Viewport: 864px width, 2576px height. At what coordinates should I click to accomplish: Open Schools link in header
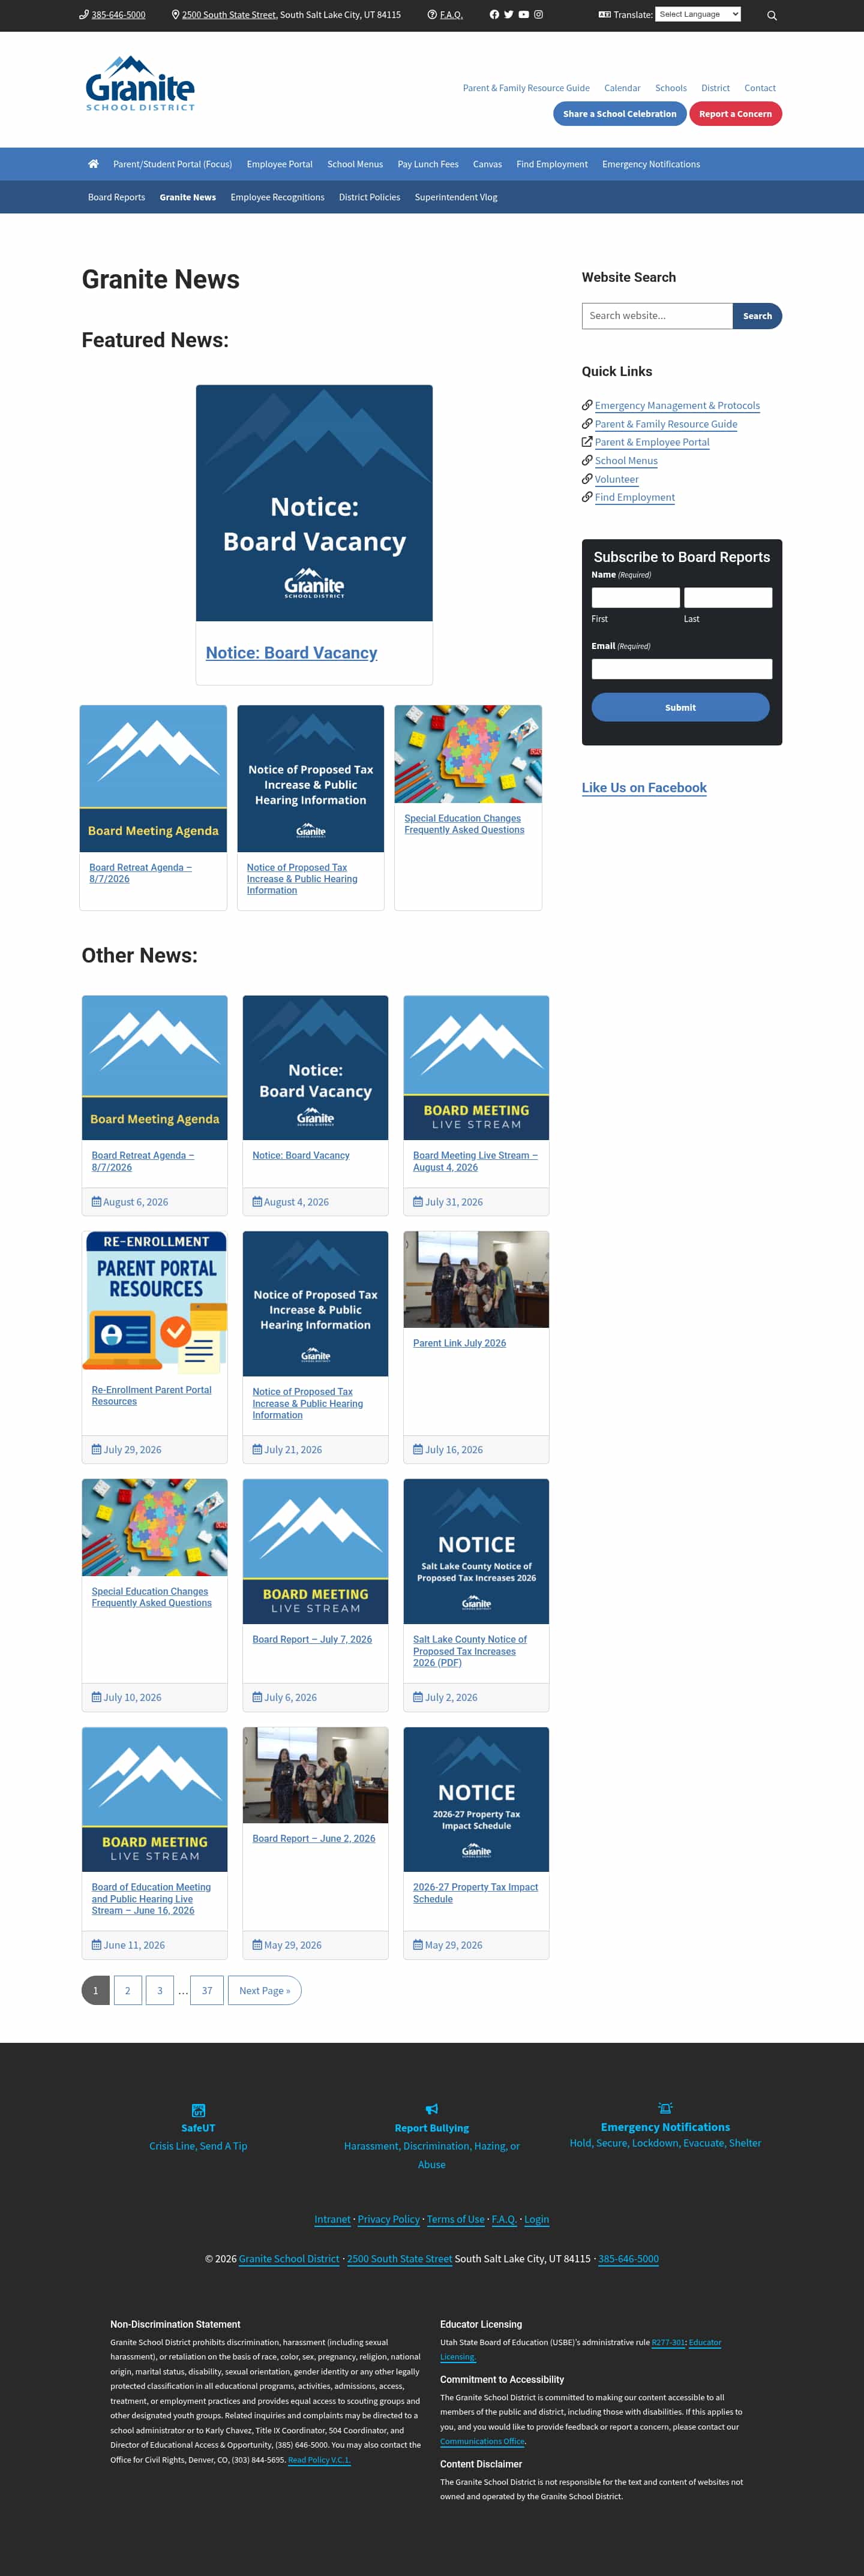tap(671, 88)
